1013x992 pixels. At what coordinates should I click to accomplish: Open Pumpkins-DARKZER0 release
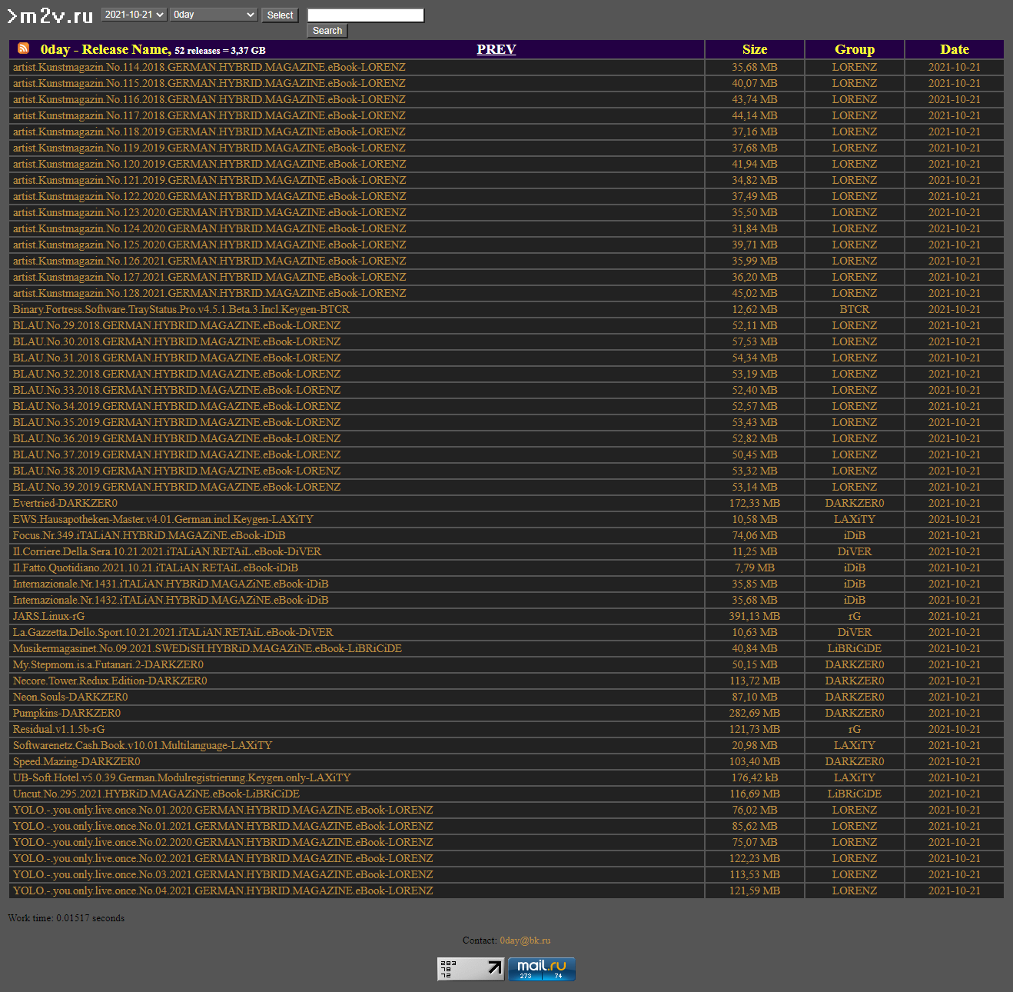click(67, 713)
